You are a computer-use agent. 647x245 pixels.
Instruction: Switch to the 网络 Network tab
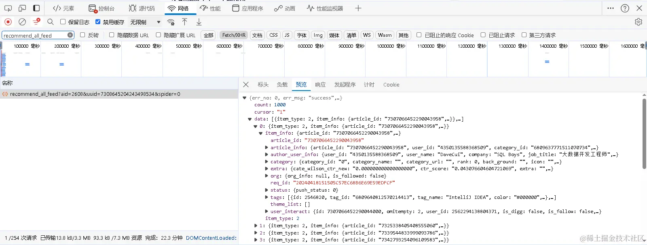click(x=178, y=8)
